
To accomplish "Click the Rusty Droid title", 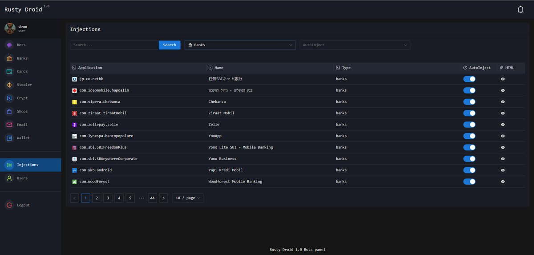I will click(23, 9).
